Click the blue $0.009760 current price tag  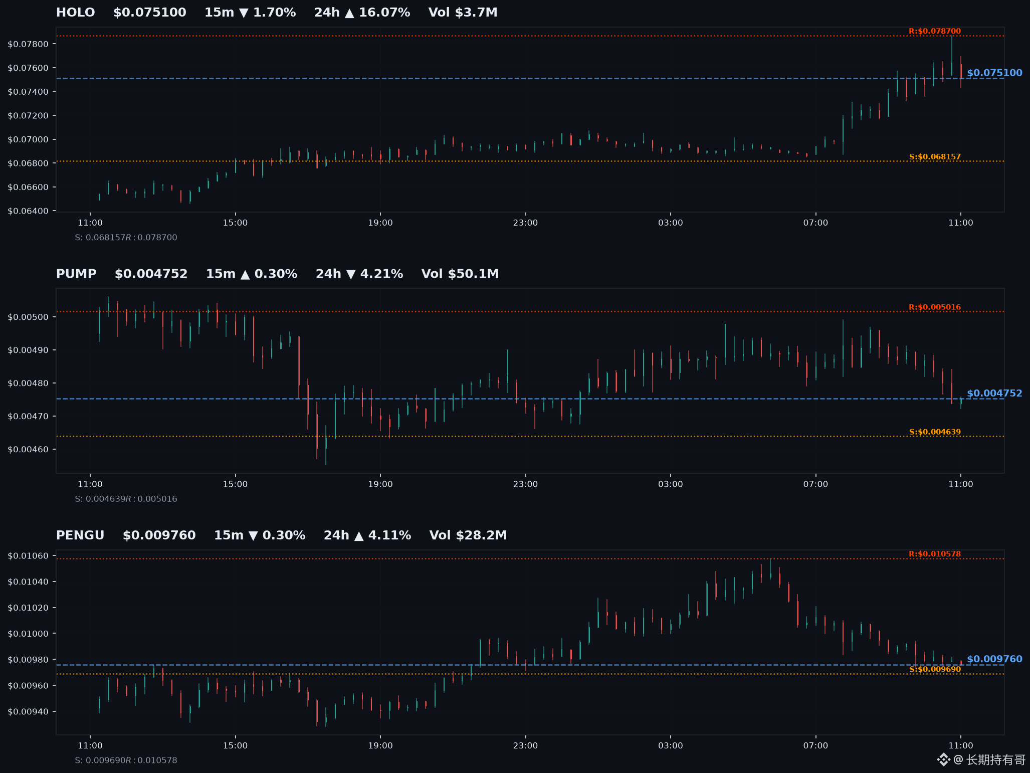pyautogui.click(x=994, y=659)
